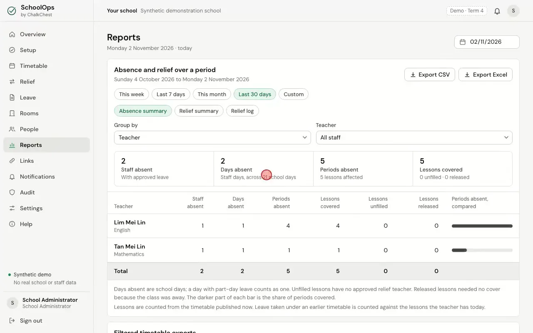Click the Links chain icon in sidebar

[x=12, y=161]
